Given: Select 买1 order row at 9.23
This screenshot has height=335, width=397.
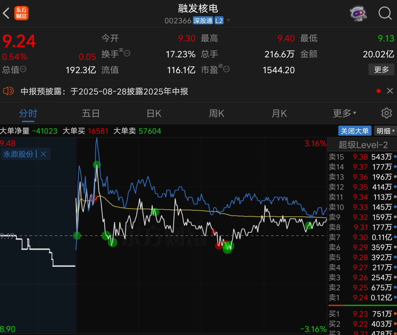Looking at the screenshot, I should 362,314.
